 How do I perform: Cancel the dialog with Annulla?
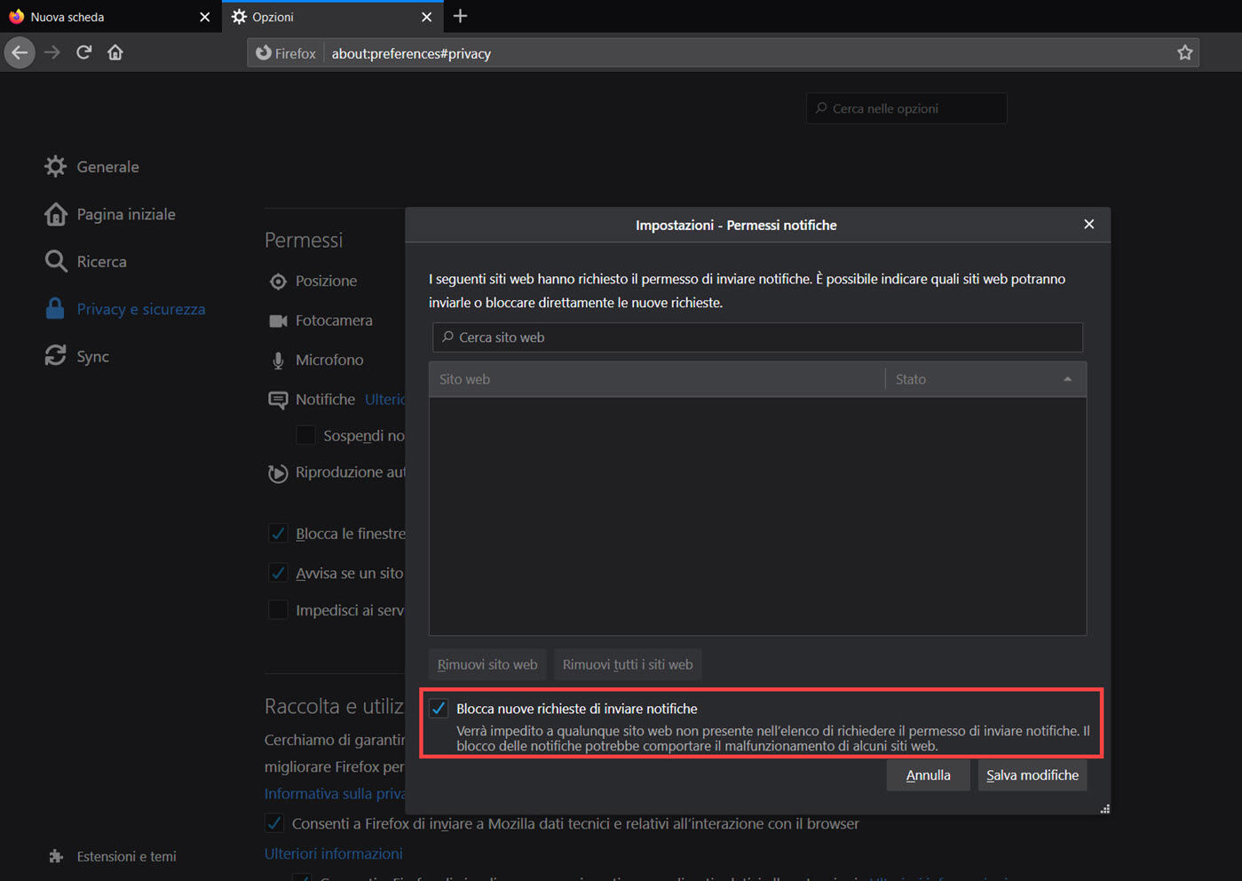(x=928, y=775)
